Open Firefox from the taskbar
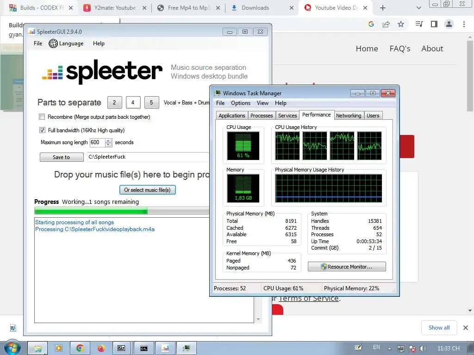Screen dimensions: 474x355 pos(101,349)
